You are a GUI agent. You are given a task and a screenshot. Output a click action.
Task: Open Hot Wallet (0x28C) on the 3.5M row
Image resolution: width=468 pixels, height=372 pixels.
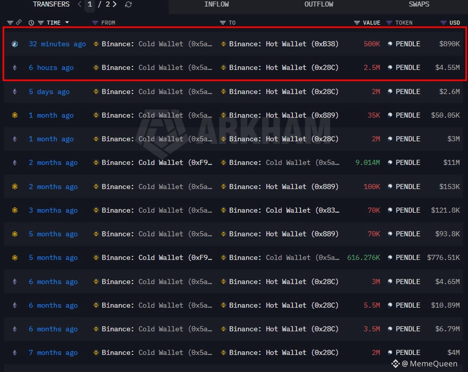[x=284, y=329]
